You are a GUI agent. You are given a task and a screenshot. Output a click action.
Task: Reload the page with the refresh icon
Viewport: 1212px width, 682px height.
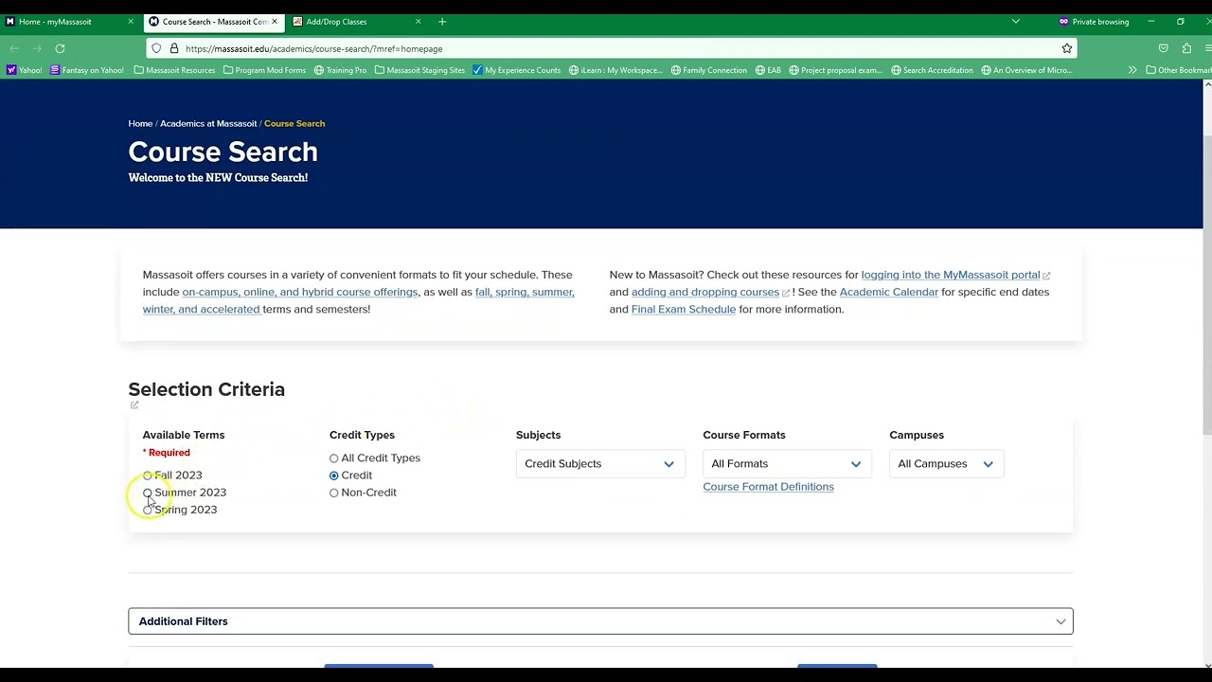pos(60,48)
